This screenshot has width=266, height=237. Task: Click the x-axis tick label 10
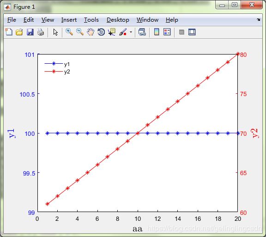point(138,219)
